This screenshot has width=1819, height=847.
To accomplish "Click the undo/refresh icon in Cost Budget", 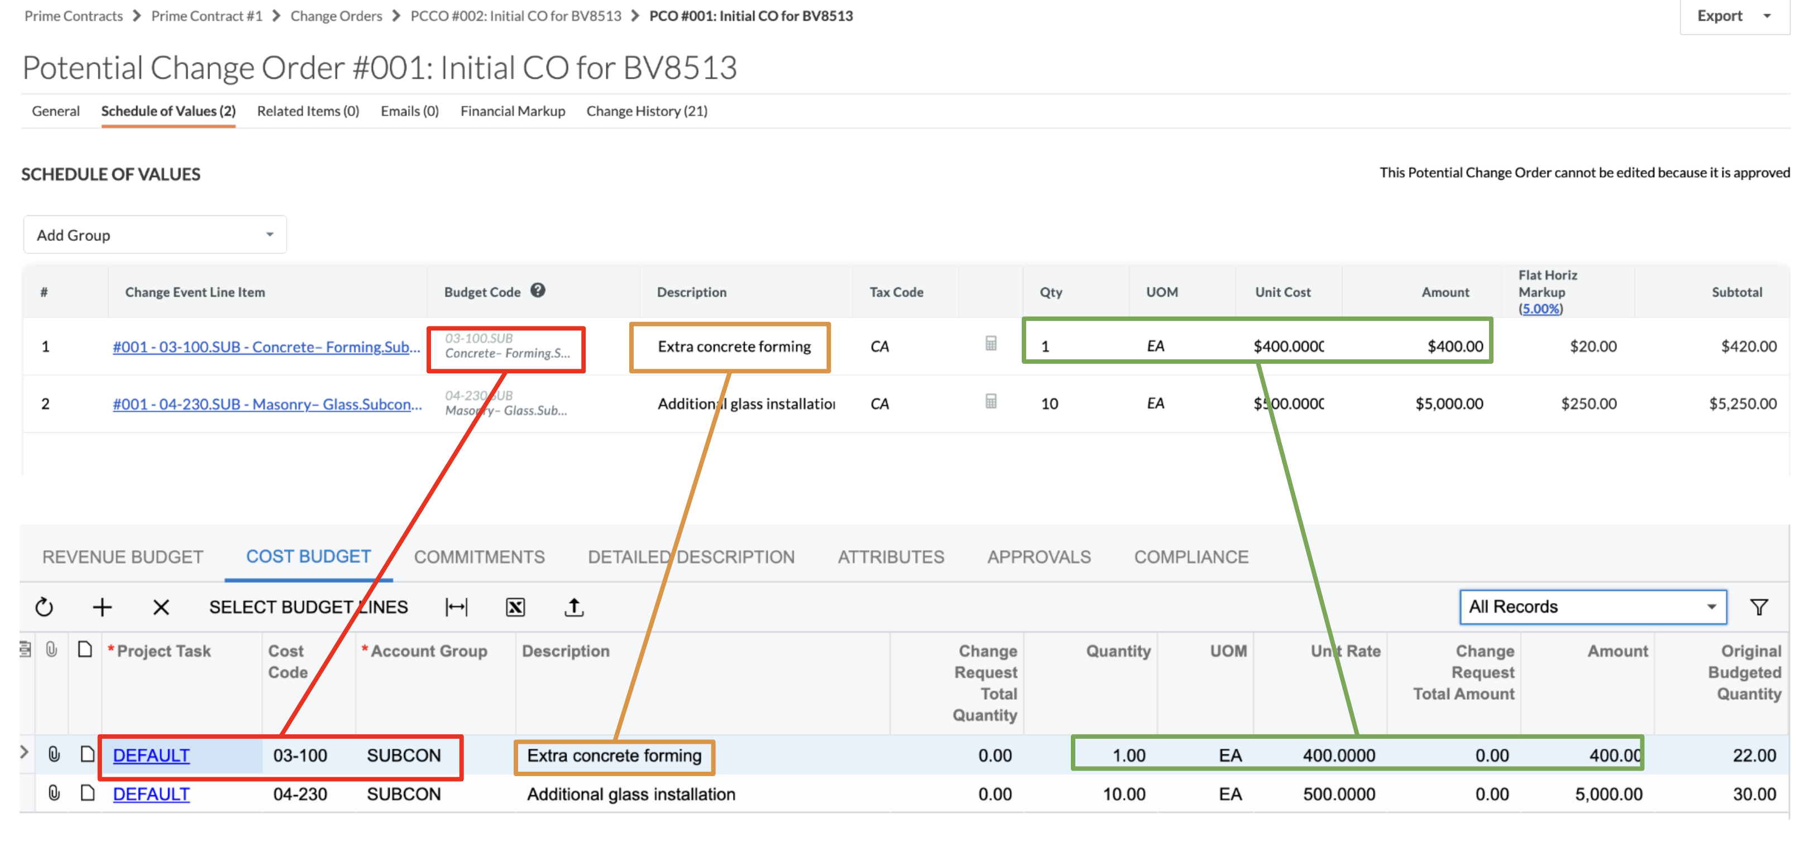I will click(49, 608).
